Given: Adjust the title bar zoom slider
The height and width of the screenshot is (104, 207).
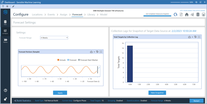Looking at the screenshot, I should point(180,2).
